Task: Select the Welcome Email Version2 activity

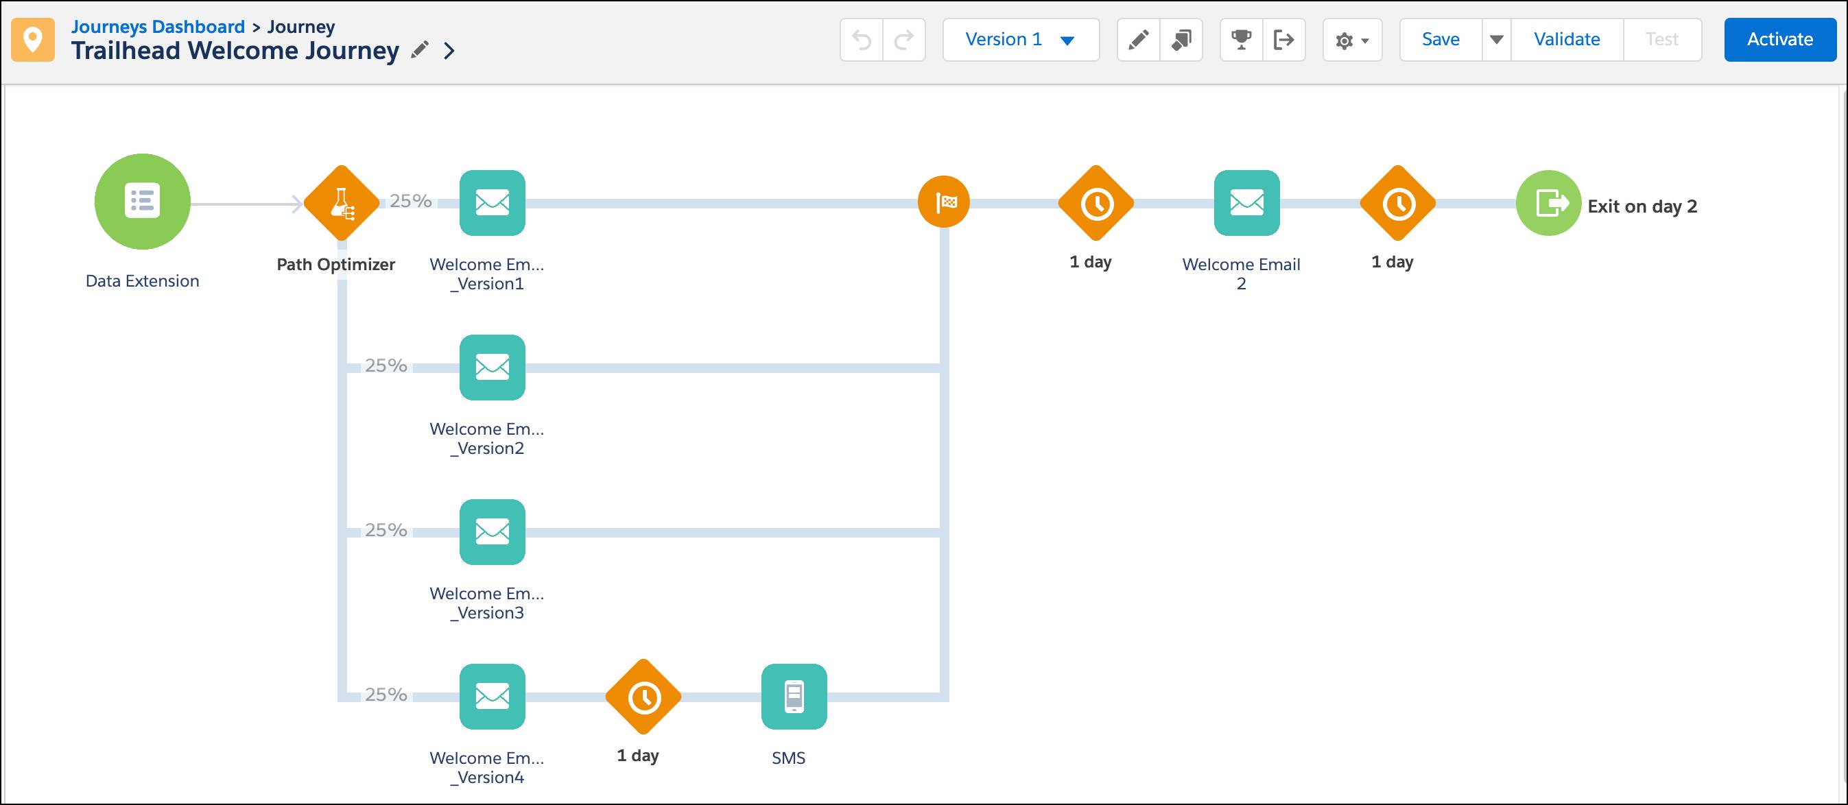Action: [492, 368]
